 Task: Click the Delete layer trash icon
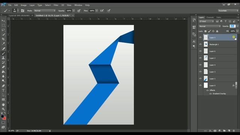click(234, 131)
